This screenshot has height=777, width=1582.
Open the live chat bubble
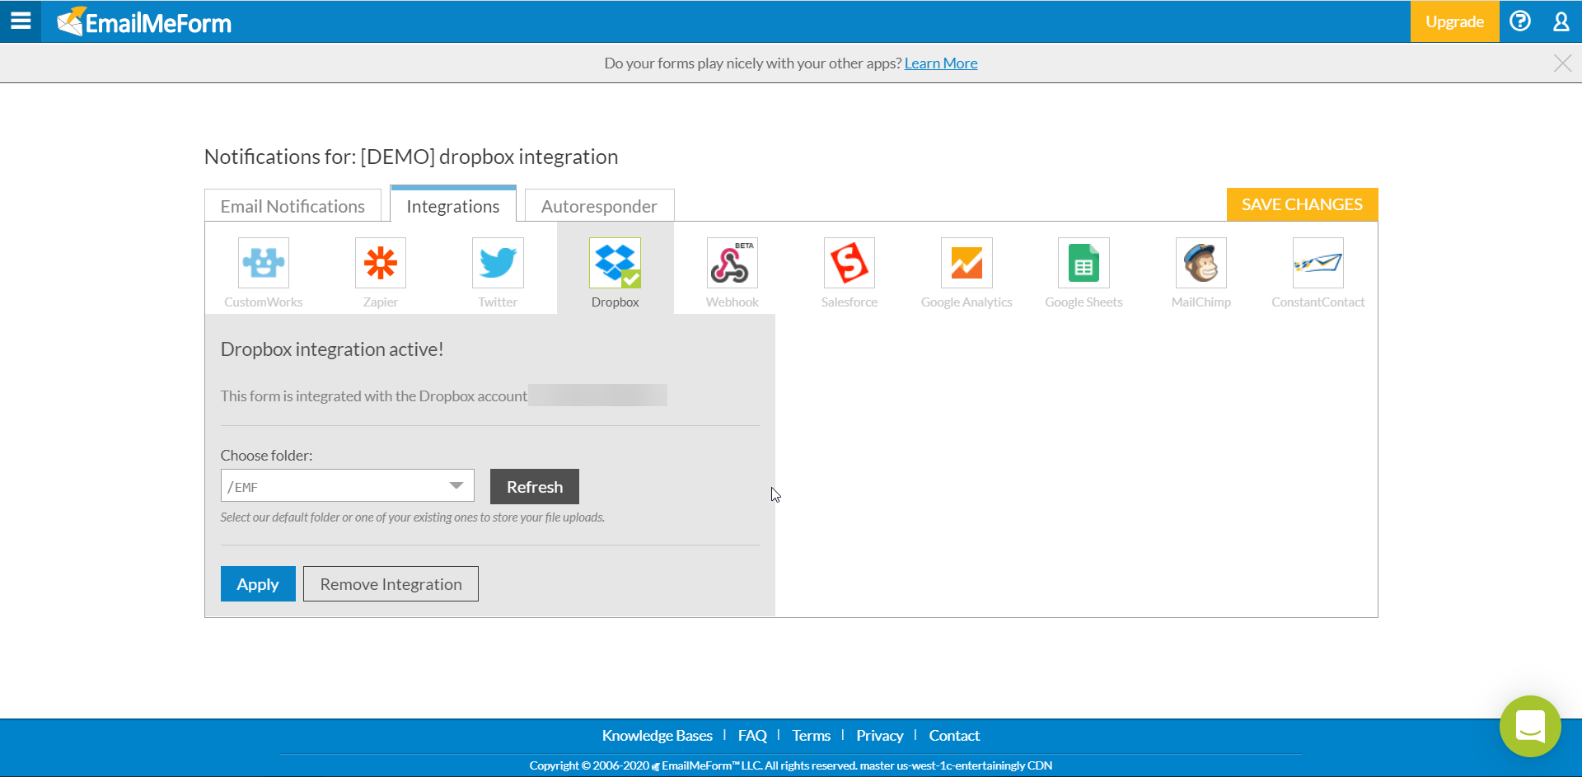1530,726
